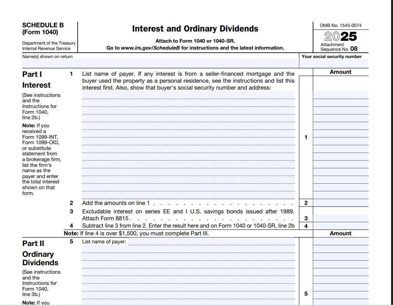Click "Department of the Treasury" text
The image size is (393, 306).
(x=49, y=43)
